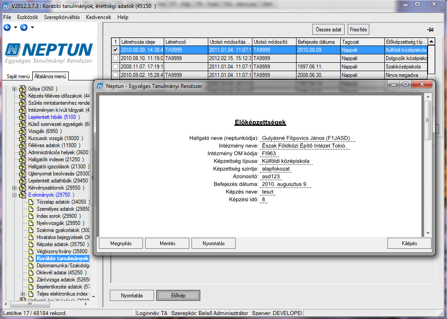
Task: Sort by the Tagozat column header
Action: (362, 42)
